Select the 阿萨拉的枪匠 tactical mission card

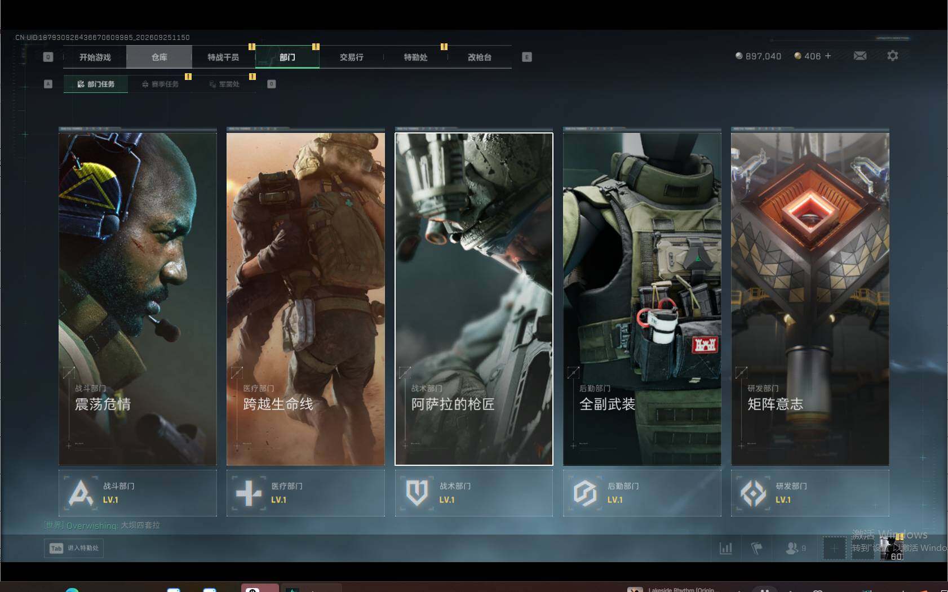pyautogui.click(x=474, y=299)
